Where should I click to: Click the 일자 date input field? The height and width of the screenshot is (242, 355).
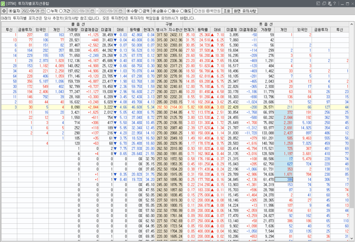tap(31, 11)
